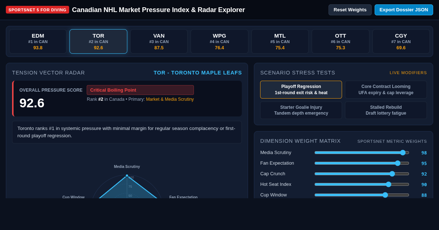Click the Critical Boiling Point status label
The width and height of the screenshot is (439, 230).
tap(140, 90)
